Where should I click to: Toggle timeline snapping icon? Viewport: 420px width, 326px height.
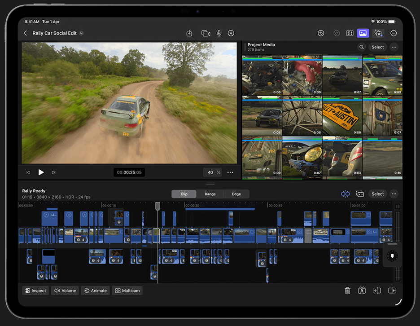[345, 194]
